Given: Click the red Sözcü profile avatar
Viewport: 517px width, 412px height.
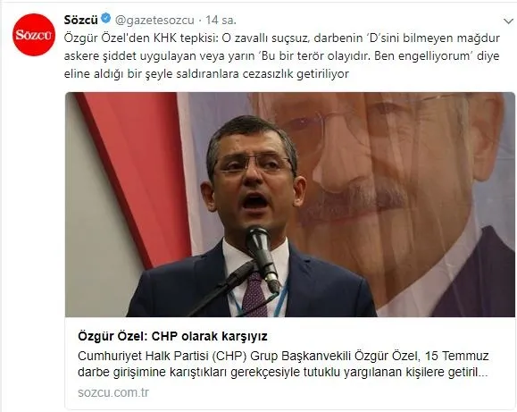Looking at the screenshot, I should coord(34,35).
